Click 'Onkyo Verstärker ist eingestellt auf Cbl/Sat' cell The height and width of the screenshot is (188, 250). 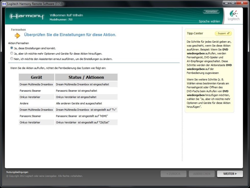[86, 122]
